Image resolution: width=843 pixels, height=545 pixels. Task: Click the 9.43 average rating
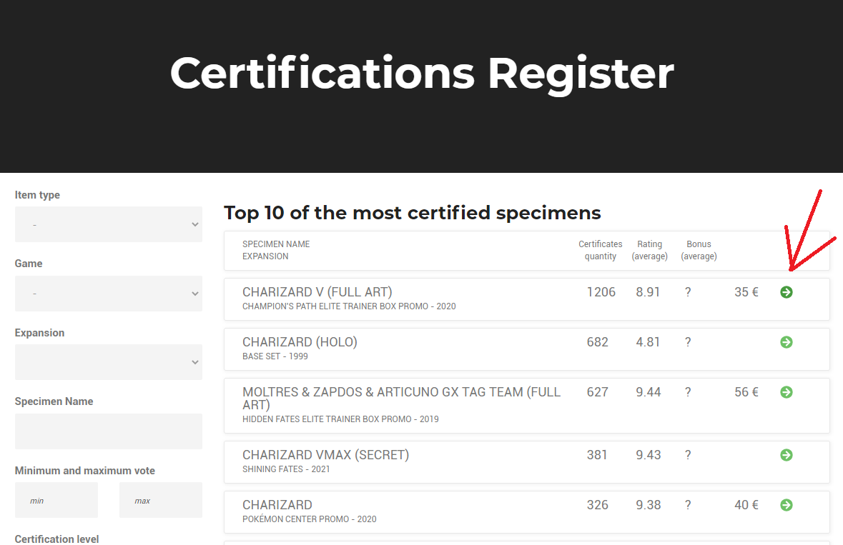coord(649,455)
